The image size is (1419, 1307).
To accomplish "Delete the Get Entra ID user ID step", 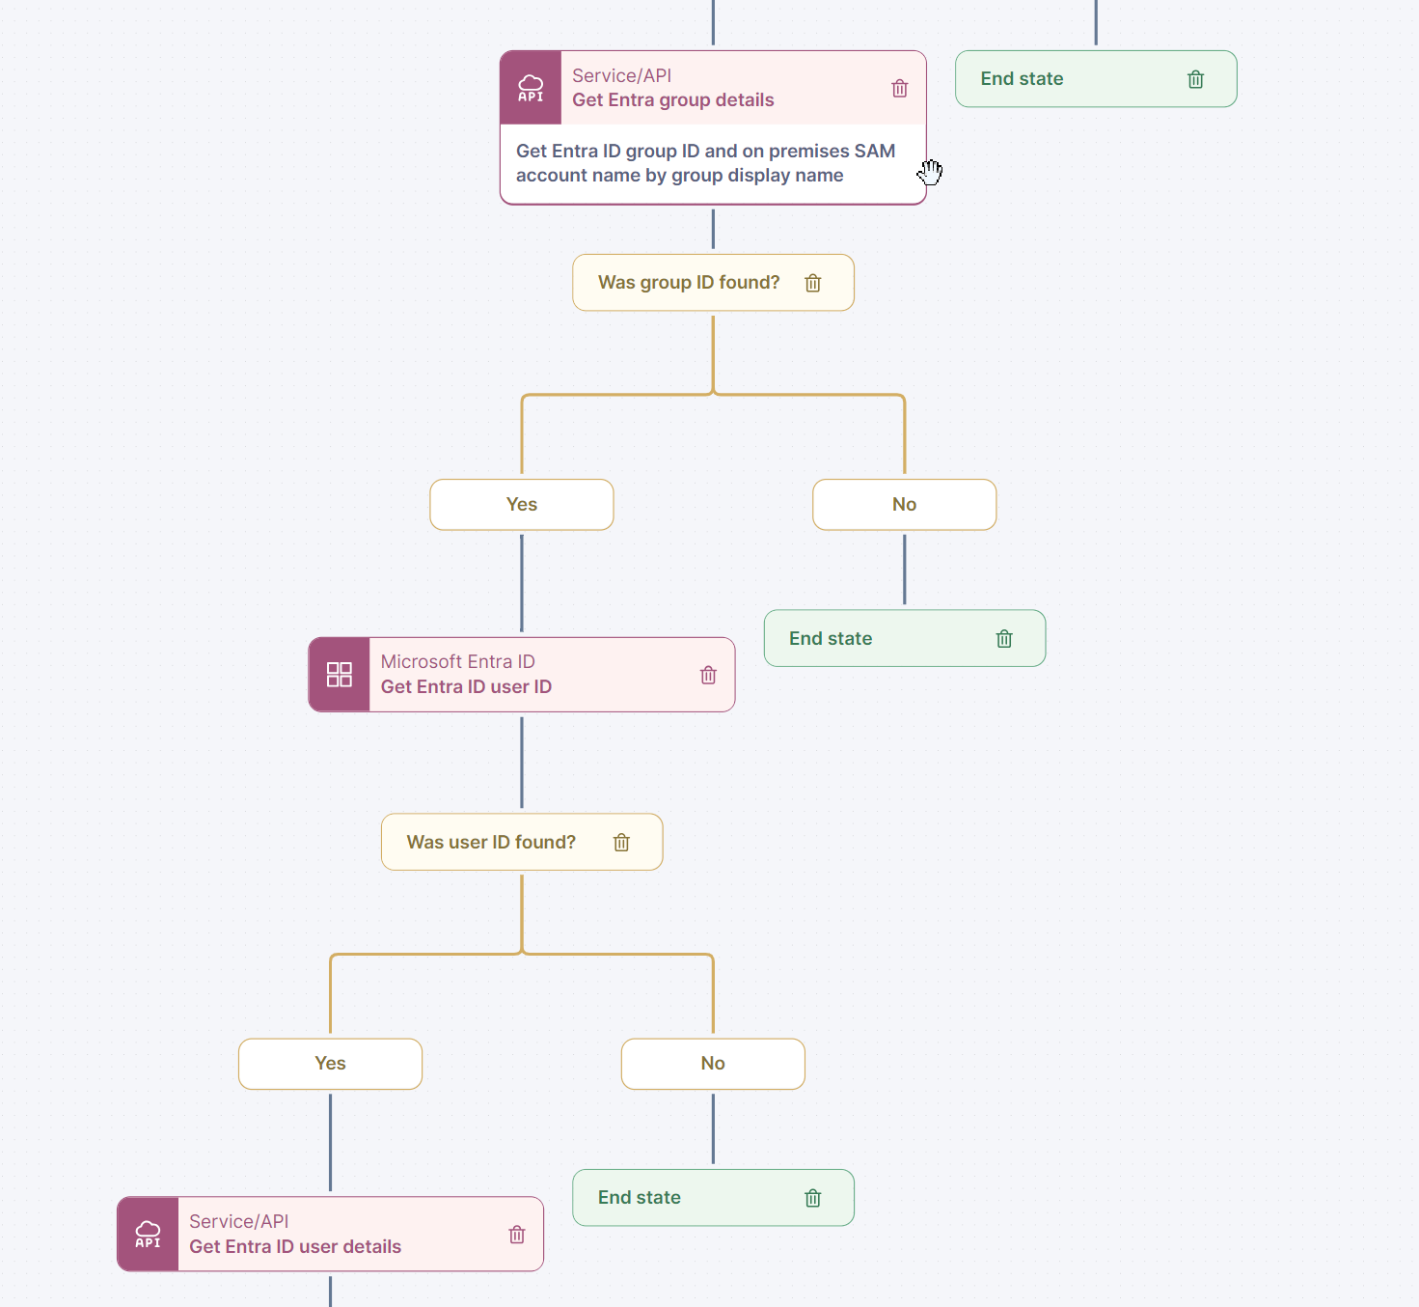I will pos(708,675).
